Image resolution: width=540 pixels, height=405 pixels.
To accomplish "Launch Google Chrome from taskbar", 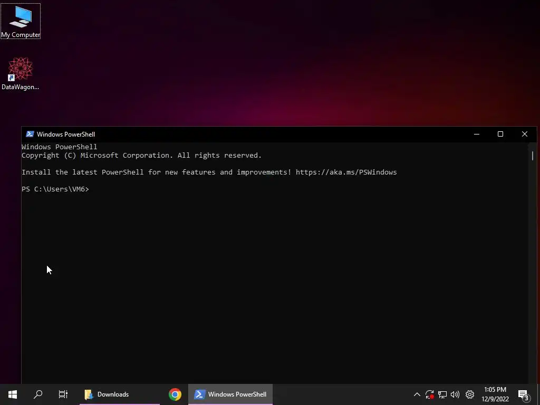I will (x=175, y=394).
